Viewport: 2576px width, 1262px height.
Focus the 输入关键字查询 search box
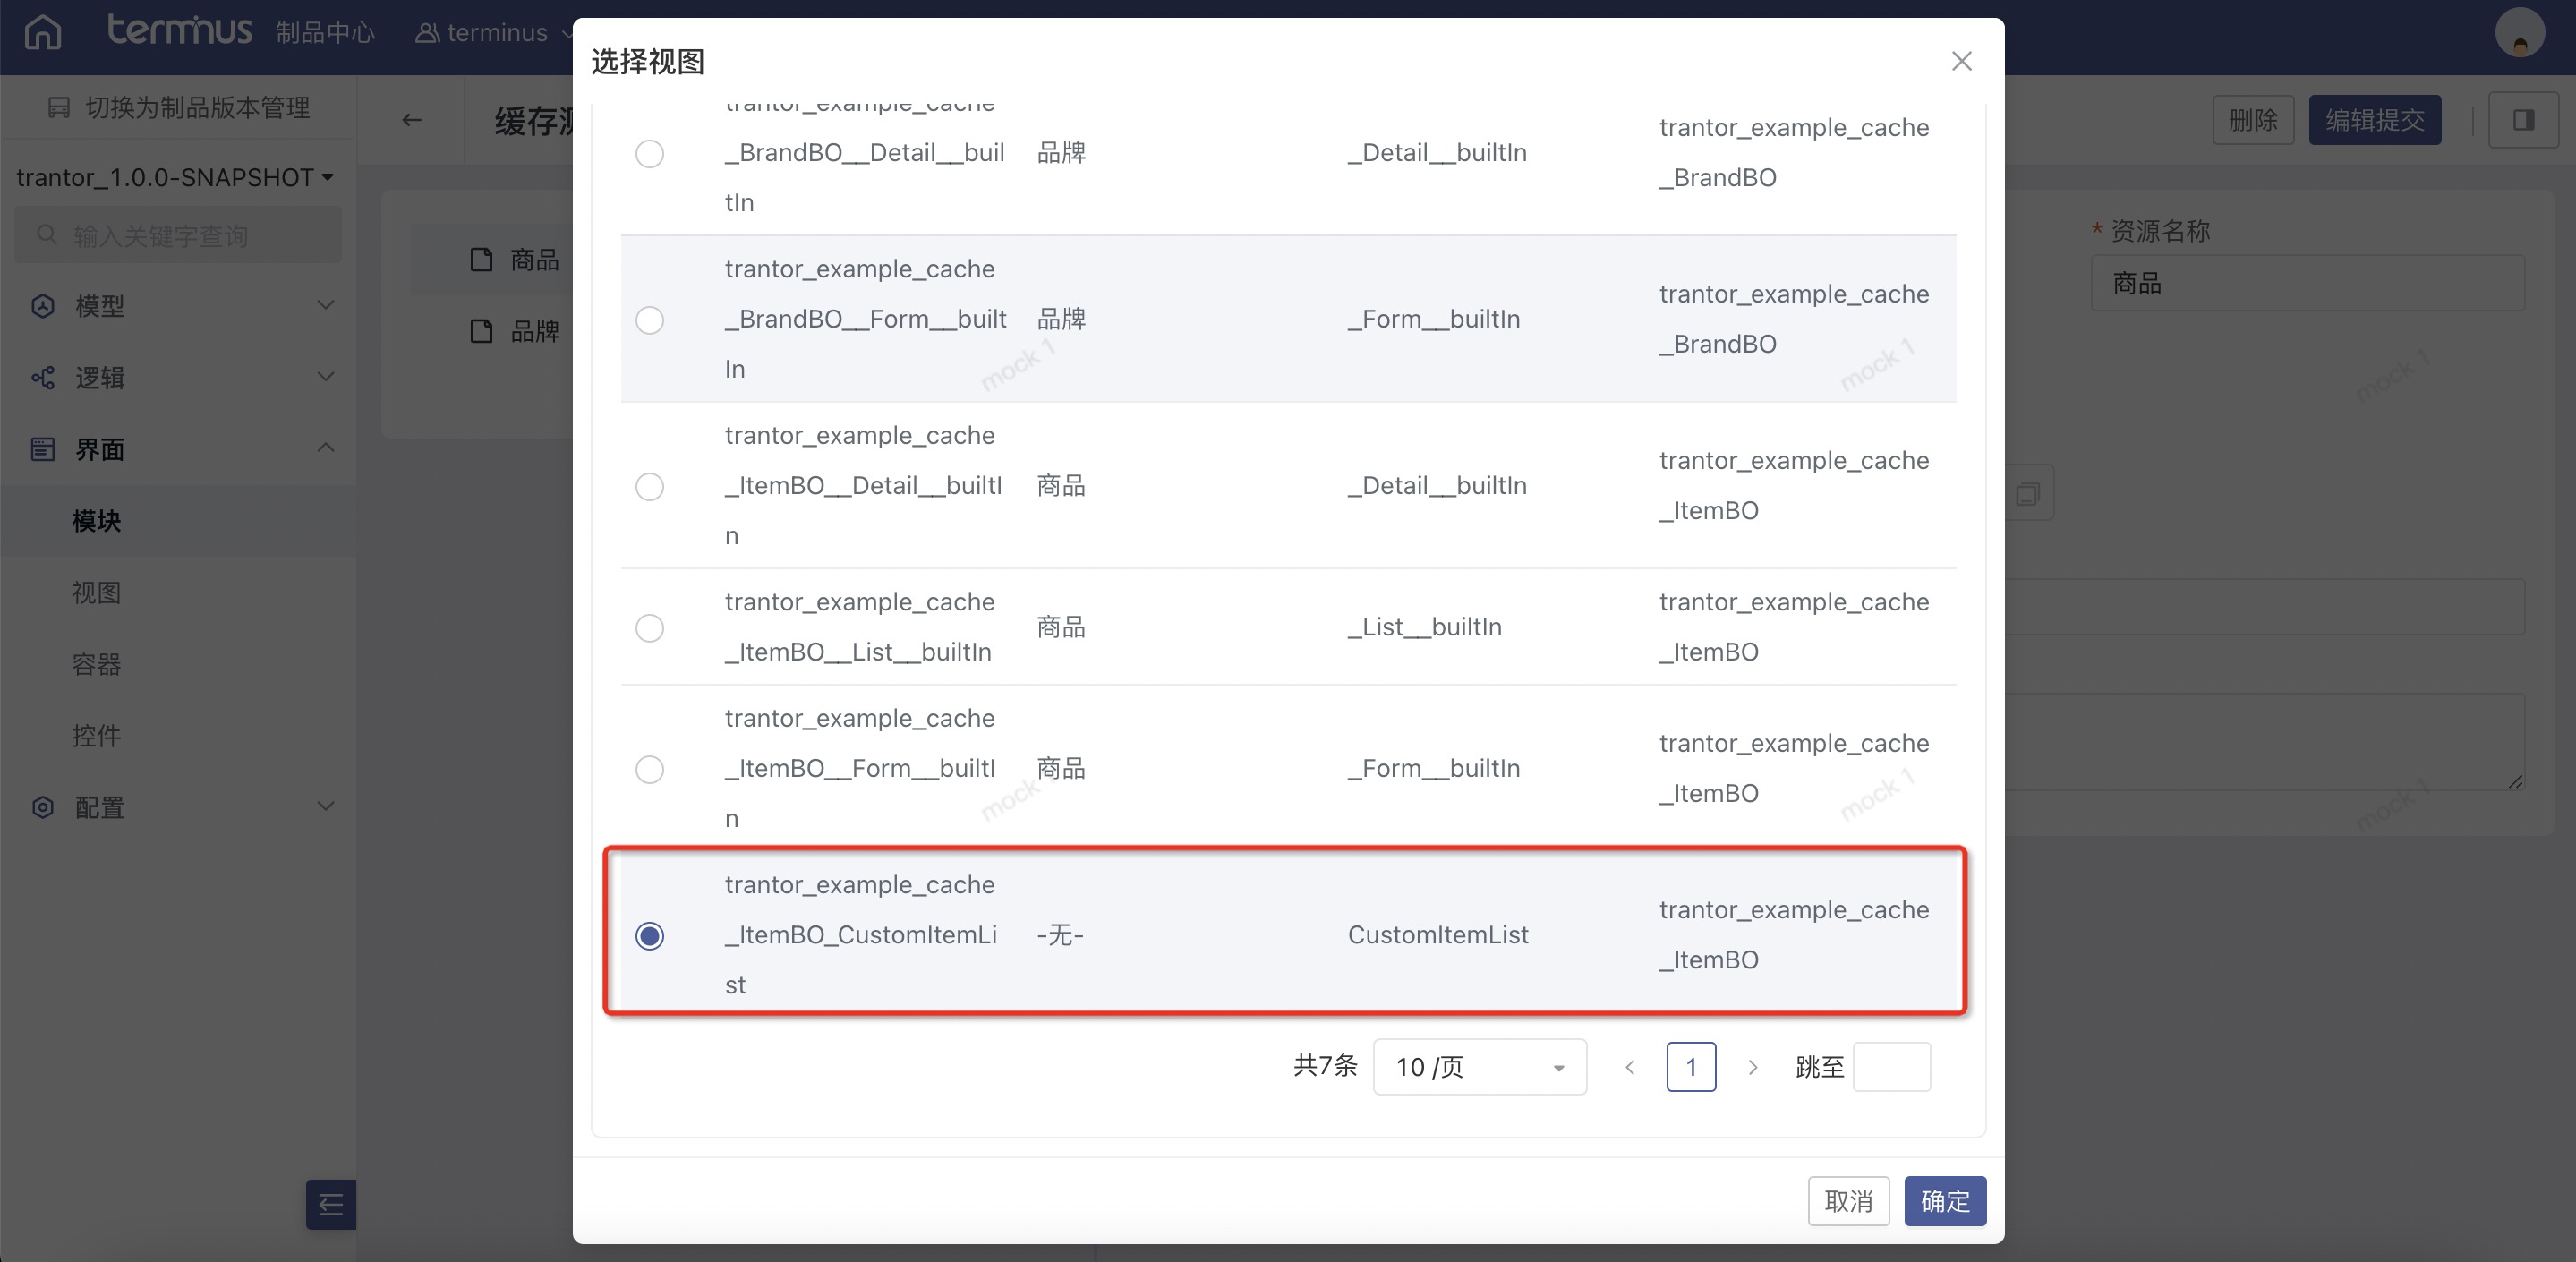(x=178, y=235)
